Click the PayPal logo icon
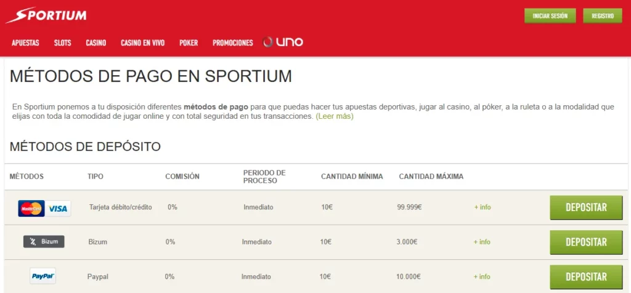This screenshot has width=631, height=293. point(43,276)
